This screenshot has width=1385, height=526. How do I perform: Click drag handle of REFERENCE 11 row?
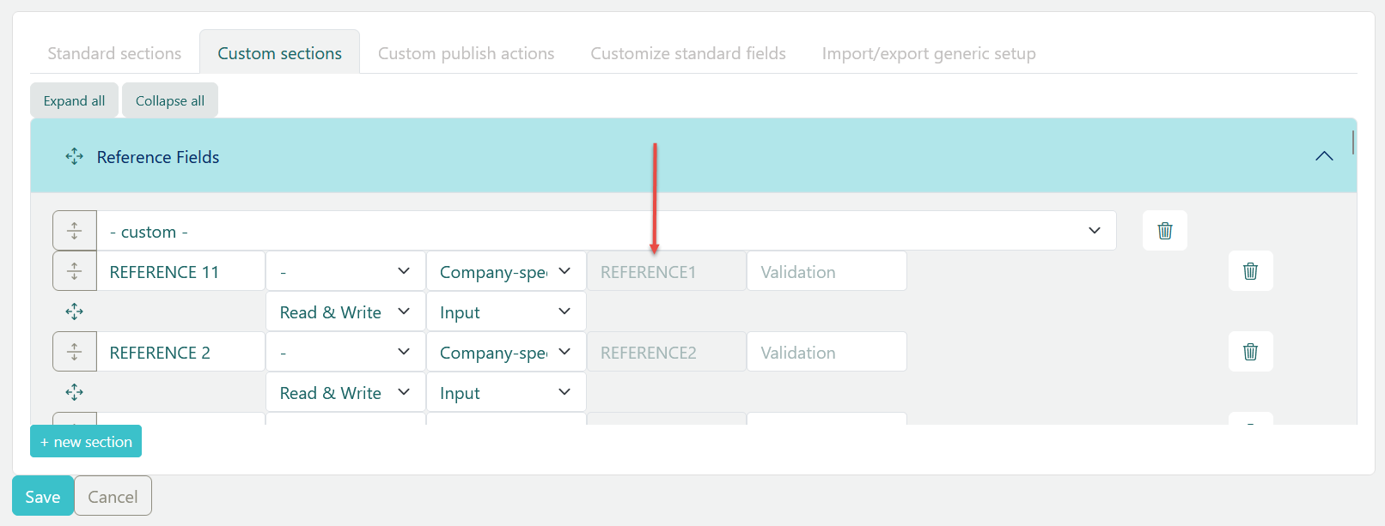(75, 271)
